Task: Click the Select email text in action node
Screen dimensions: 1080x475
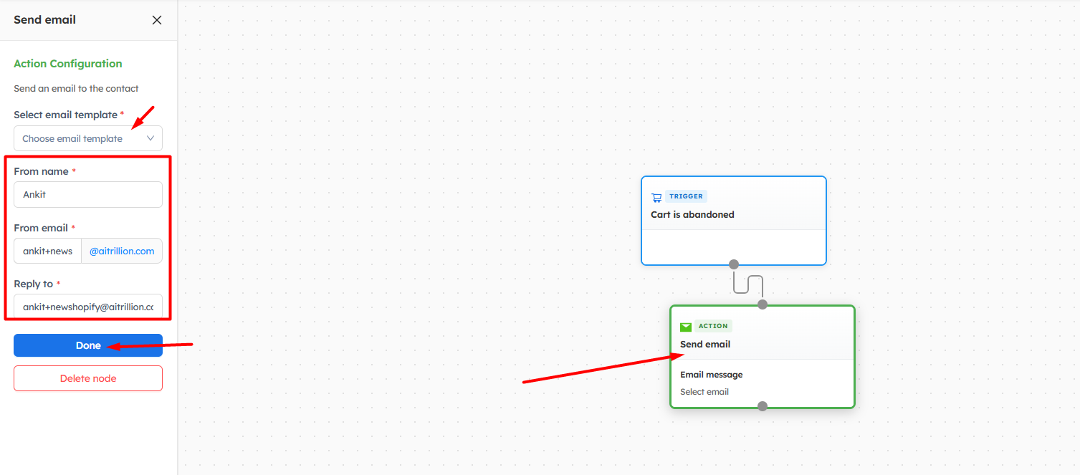Action: 704,392
